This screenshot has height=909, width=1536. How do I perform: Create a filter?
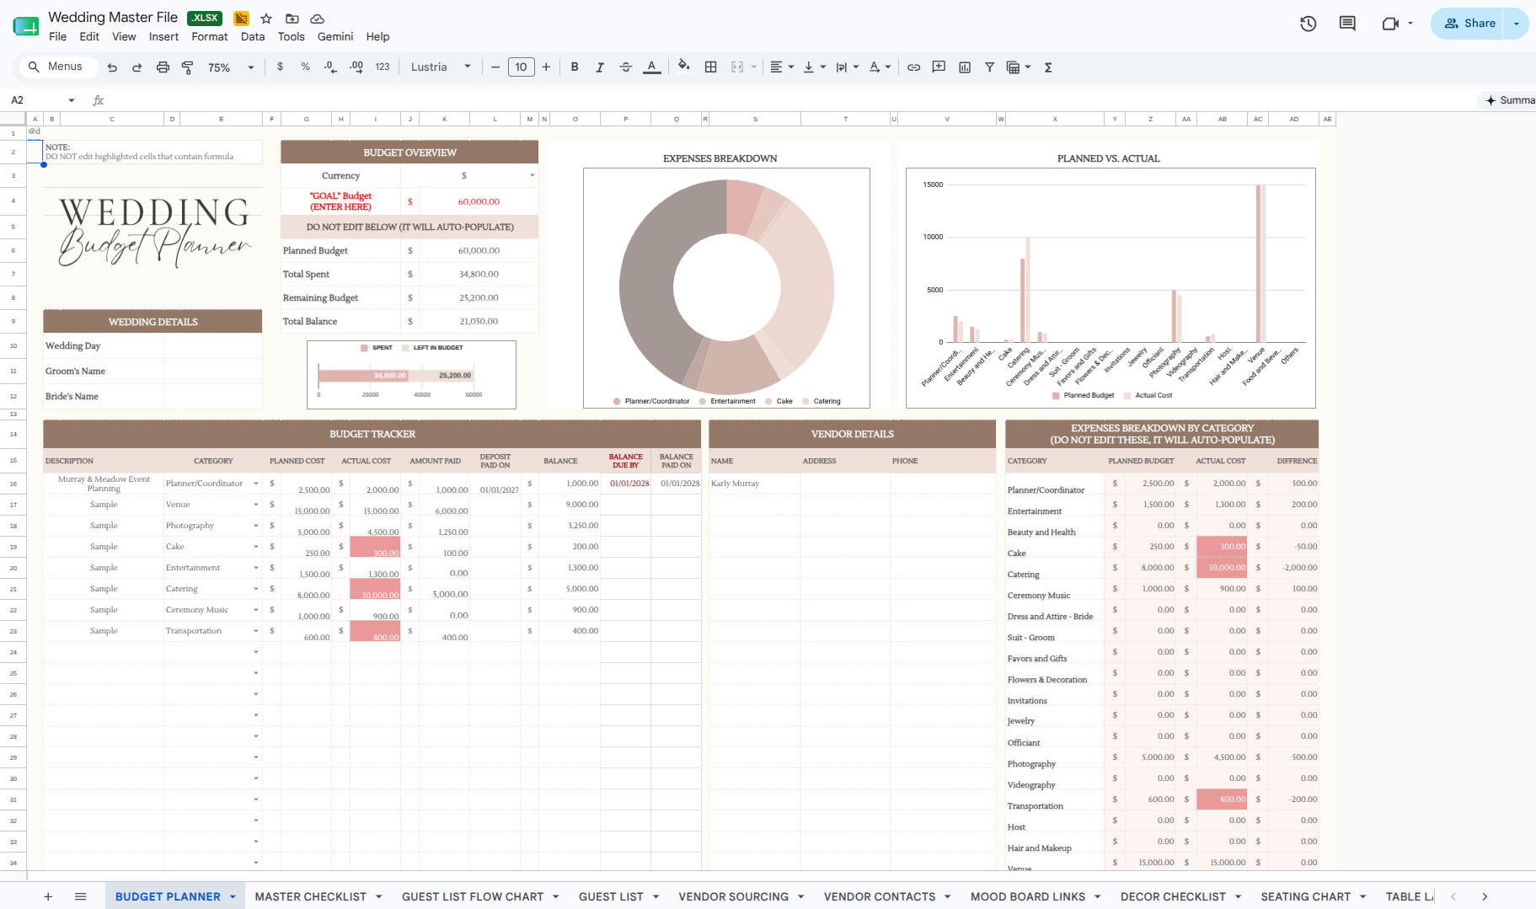989,67
